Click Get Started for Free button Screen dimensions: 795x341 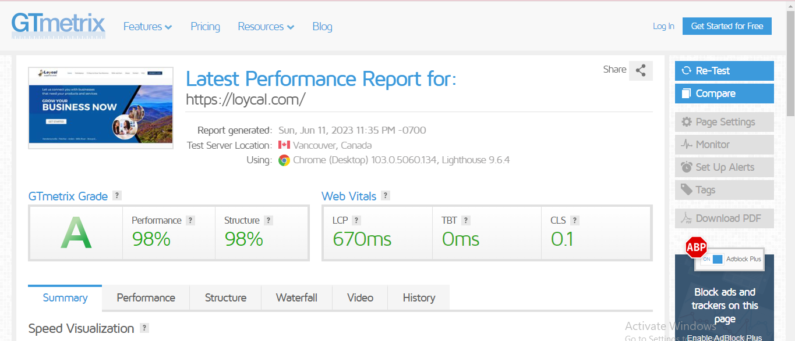[727, 26]
